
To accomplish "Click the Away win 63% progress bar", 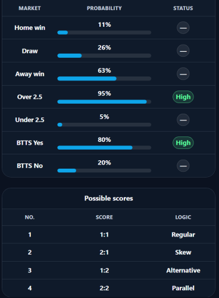I will pyautogui.click(x=104, y=79).
